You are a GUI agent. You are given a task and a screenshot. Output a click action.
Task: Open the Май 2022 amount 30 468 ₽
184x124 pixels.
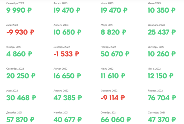21,98
